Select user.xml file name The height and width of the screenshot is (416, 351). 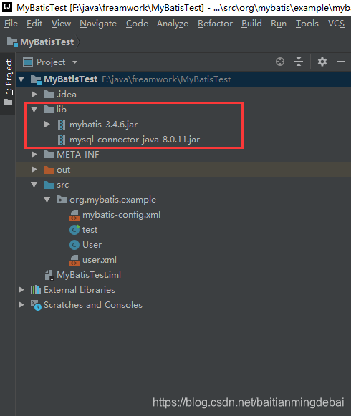click(x=100, y=260)
